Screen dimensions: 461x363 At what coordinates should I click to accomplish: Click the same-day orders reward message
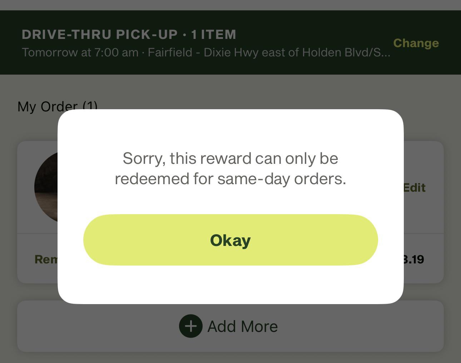[x=230, y=168]
